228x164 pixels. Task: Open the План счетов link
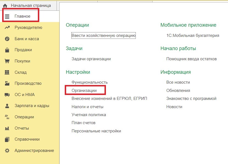click(83, 123)
